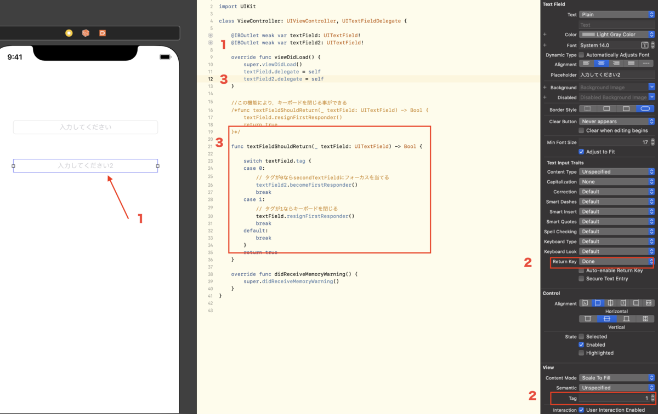
Task: Select the left text alignment icon
Action: 585,63
